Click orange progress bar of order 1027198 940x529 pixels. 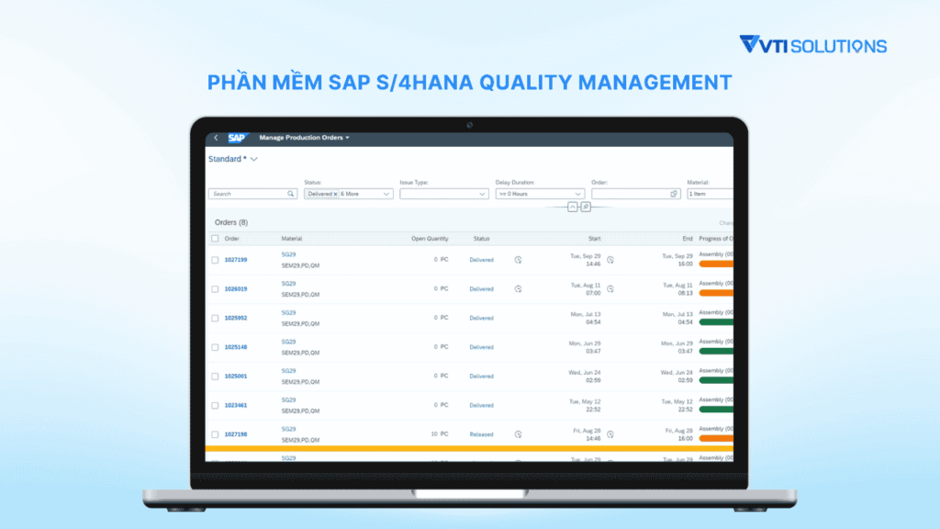click(716, 438)
